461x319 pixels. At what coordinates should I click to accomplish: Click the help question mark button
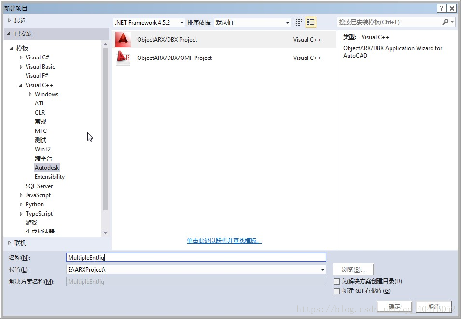pos(441,8)
